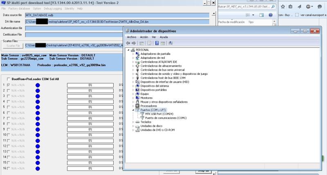This screenshot has width=327, height=175.
Task: Click the change view icon in Explorer
Action: (248, 15)
